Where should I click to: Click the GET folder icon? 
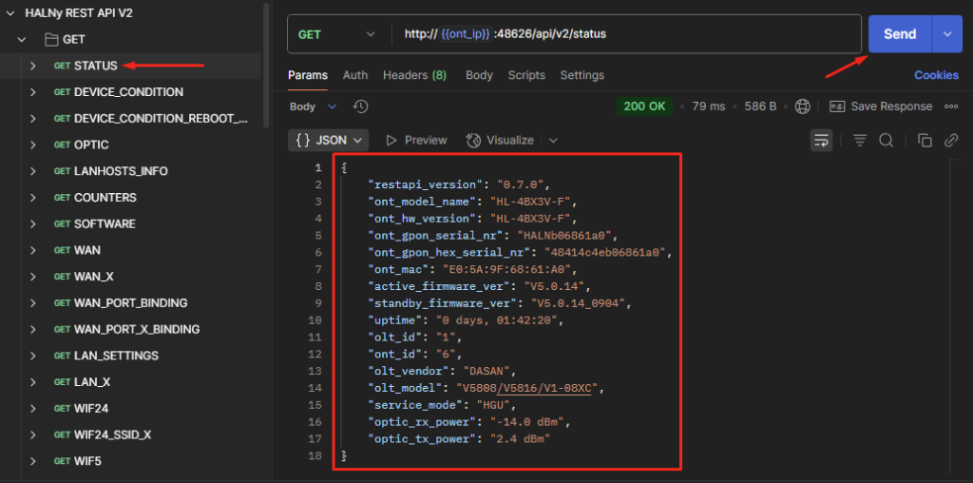tap(52, 40)
